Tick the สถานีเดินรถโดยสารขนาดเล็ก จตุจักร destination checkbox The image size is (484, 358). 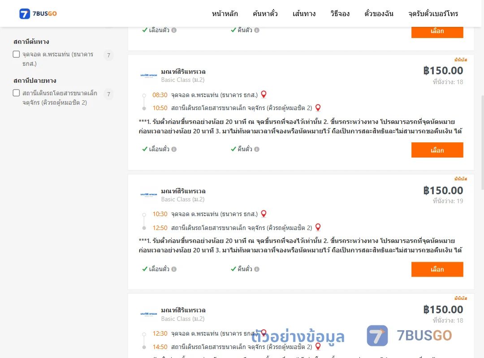17,93
